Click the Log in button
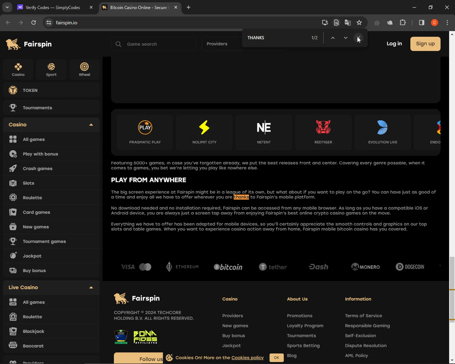This screenshot has width=455, height=364. coord(394,44)
